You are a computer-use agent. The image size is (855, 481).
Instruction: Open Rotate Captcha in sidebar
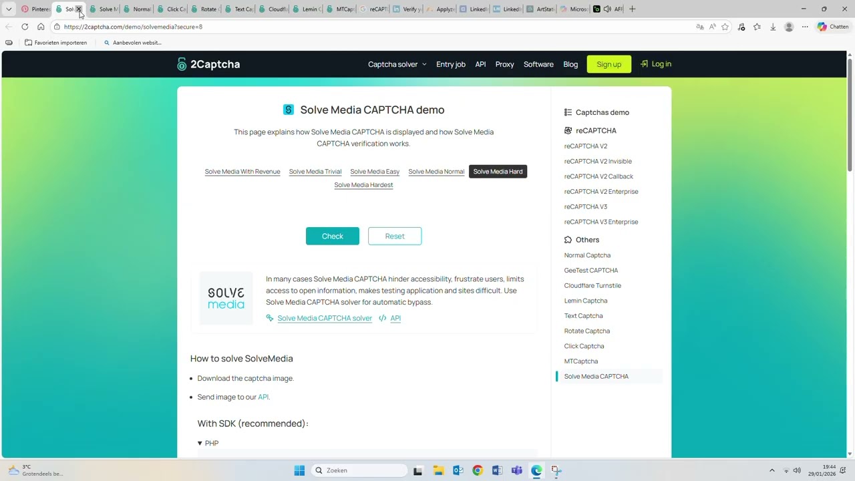coord(587,331)
